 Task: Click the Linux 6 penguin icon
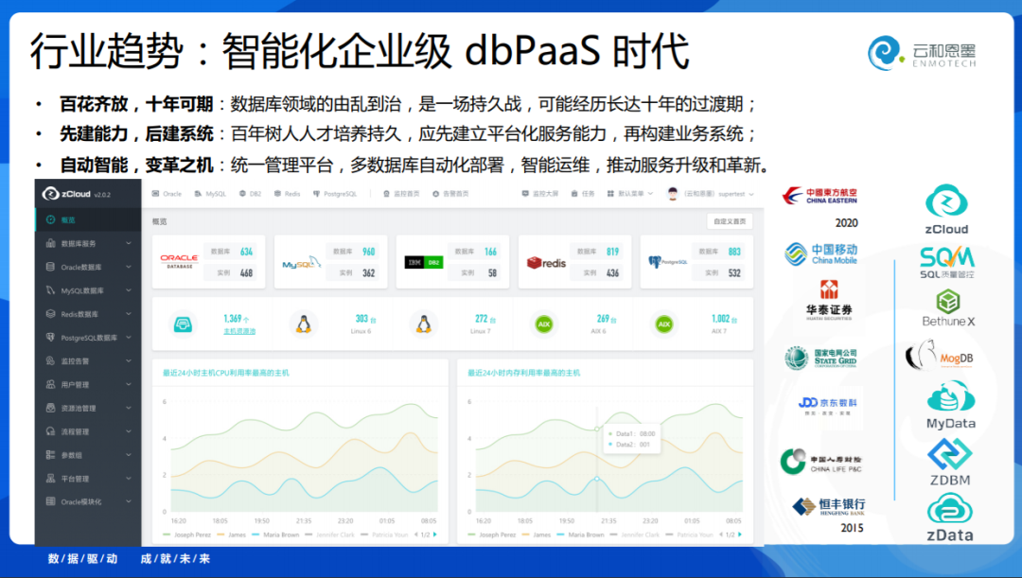303,324
